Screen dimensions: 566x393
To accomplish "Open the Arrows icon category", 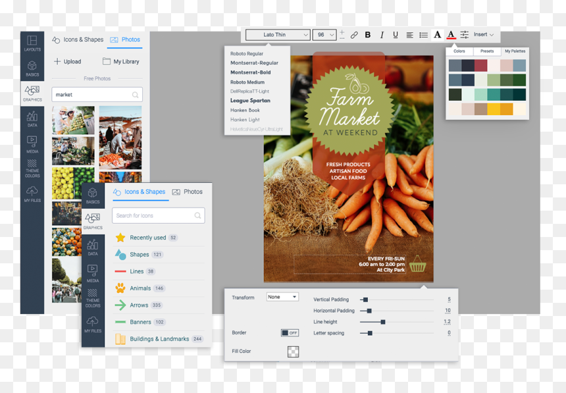I will pos(159,305).
